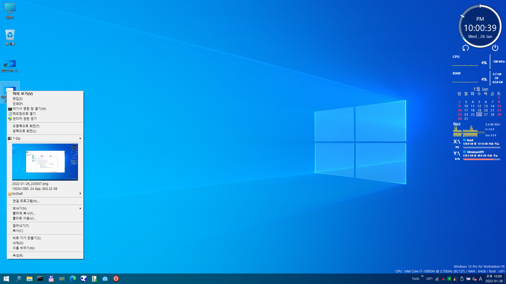This screenshot has width=506, height=284.
Task: Expand the 보내기(N) submenu
Action: (45, 208)
